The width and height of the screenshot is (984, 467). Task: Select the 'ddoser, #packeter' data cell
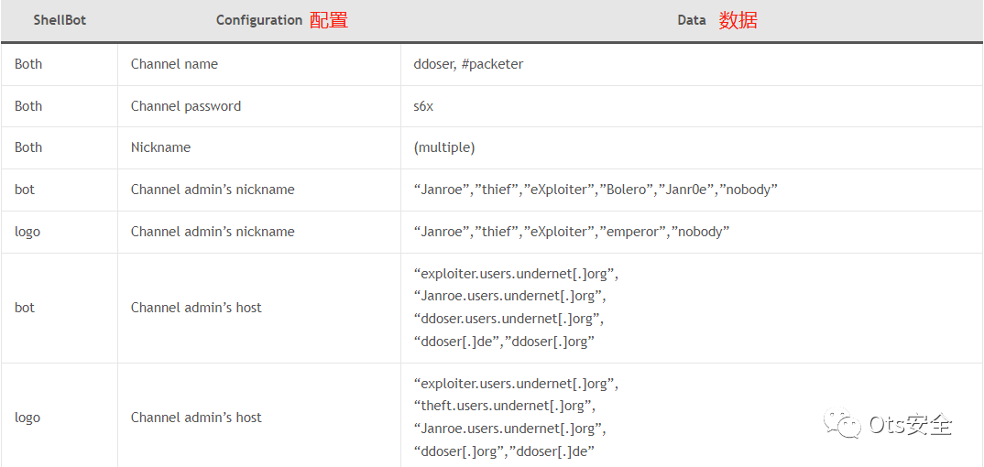(468, 64)
